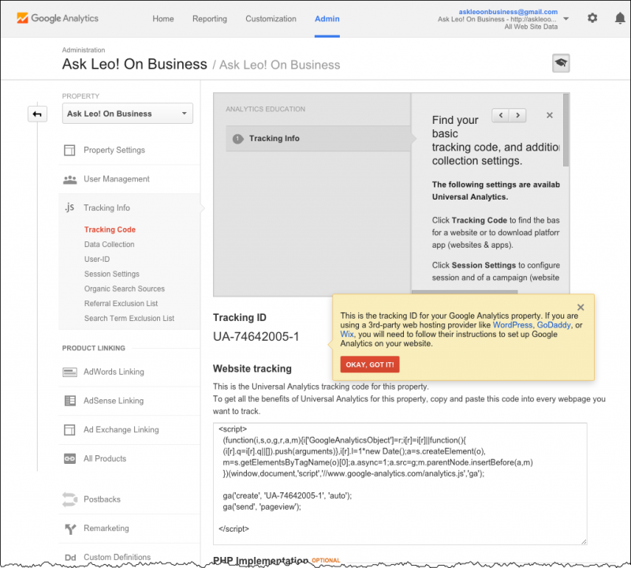The width and height of the screenshot is (631, 568).
Task: Click the Google Analytics logo
Action: [x=57, y=18]
